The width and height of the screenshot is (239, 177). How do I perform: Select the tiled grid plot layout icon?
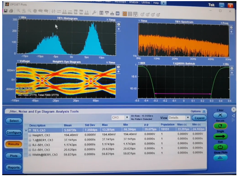pyautogui.click(x=125, y=13)
